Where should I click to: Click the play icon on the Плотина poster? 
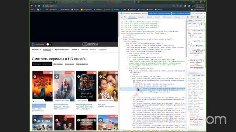coord(35,120)
